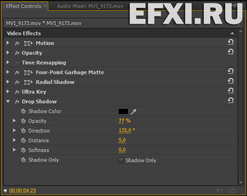The height and width of the screenshot is (196, 247).
Task: Expand the Distance parameter
Action: [14, 140]
